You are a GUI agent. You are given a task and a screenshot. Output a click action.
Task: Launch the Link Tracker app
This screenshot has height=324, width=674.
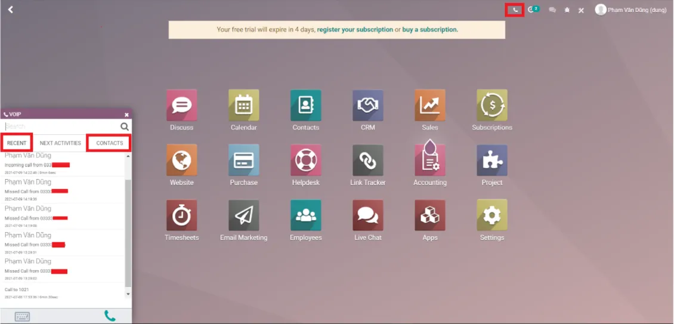[368, 160]
